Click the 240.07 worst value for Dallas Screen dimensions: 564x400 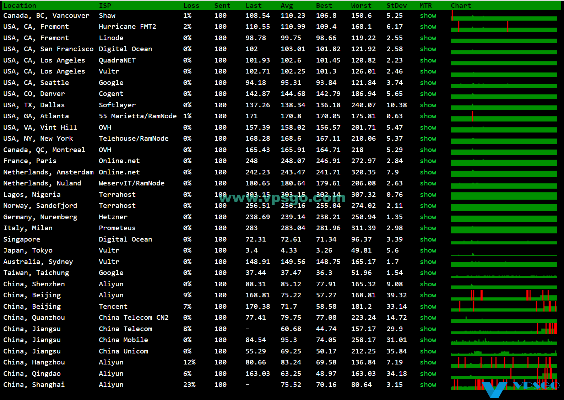pyautogui.click(x=364, y=105)
